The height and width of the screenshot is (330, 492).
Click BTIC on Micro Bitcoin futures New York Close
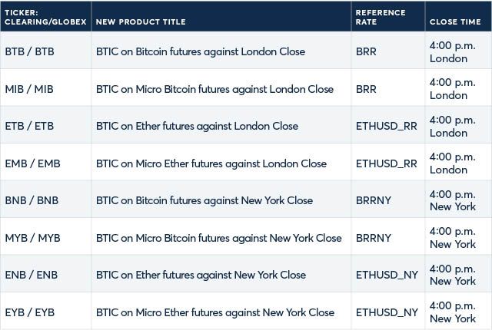218,238
